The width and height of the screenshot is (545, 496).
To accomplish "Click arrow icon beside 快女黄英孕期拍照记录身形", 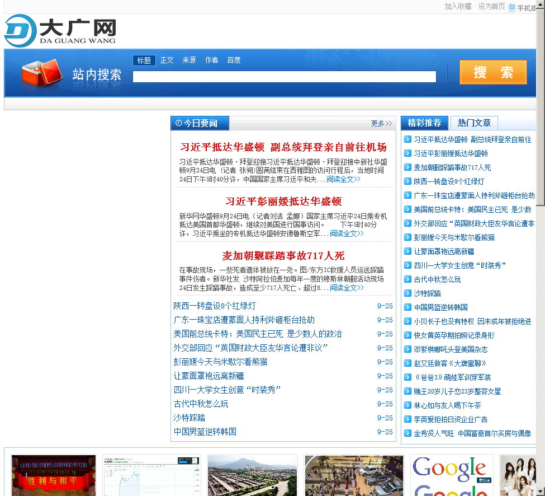I will click(x=407, y=335).
